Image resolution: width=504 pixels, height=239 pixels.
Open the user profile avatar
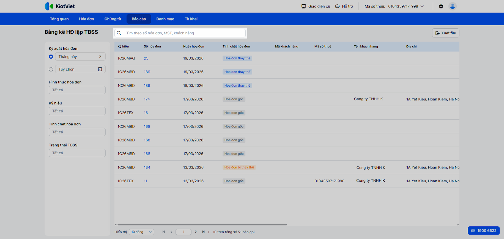click(x=452, y=6)
